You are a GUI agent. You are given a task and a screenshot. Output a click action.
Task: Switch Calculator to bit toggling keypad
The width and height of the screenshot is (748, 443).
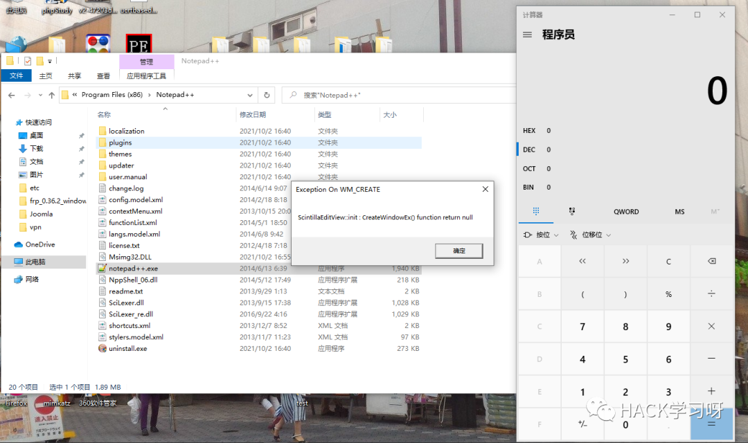tap(572, 211)
